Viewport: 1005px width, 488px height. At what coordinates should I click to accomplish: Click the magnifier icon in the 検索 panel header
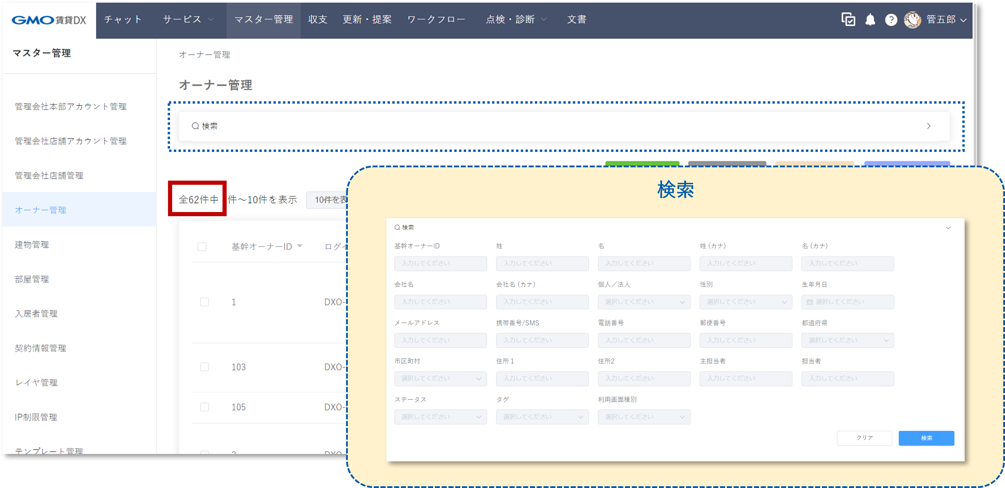(397, 227)
